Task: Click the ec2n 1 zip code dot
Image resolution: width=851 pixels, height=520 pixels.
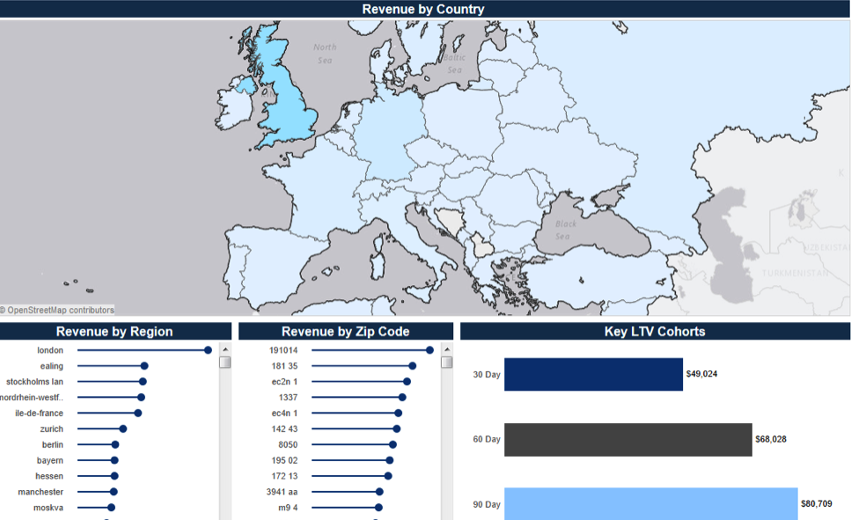Action: [x=407, y=382]
